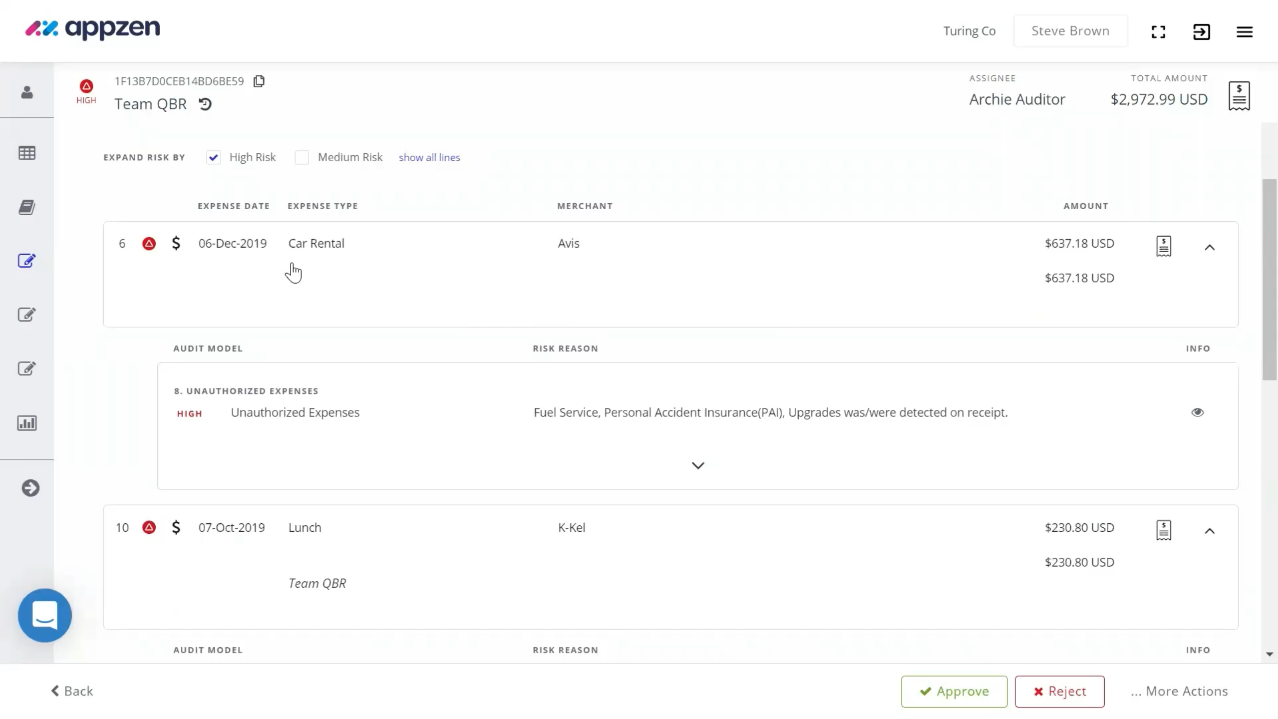Open the Intercom chat bubble
This screenshot has width=1278, height=719.
(44, 615)
